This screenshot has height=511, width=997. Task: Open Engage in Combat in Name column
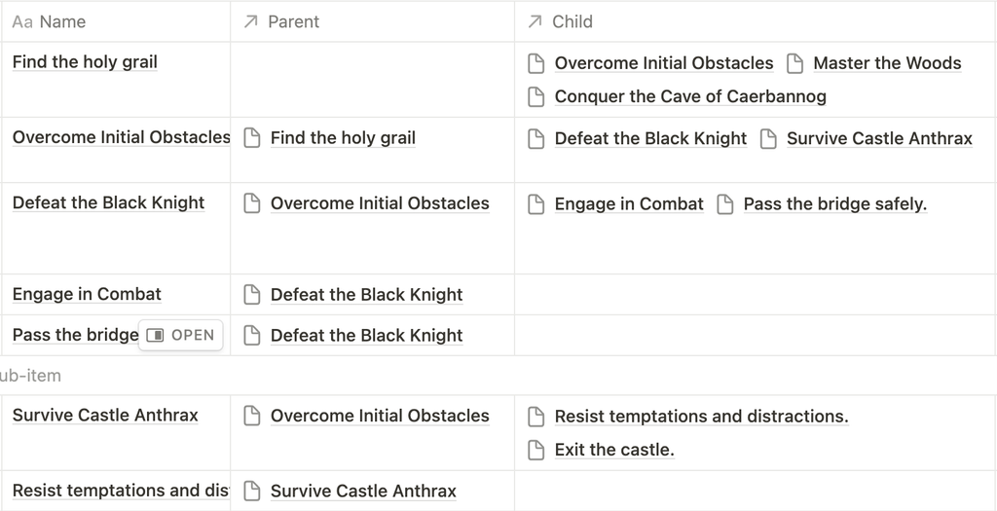click(x=87, y=294)
